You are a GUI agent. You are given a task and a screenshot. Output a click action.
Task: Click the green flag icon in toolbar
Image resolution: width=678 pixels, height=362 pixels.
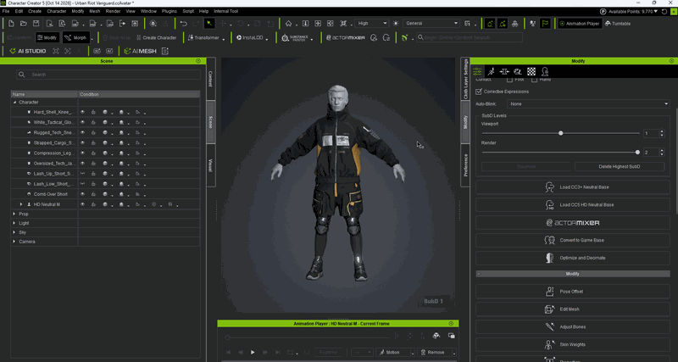coord(545,24)
